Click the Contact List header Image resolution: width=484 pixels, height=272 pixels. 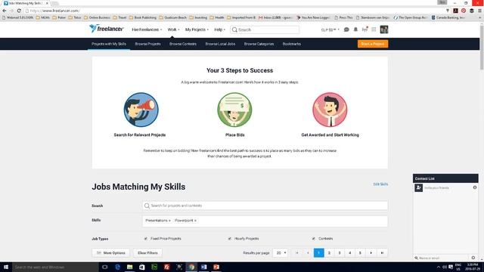[445, 178]
